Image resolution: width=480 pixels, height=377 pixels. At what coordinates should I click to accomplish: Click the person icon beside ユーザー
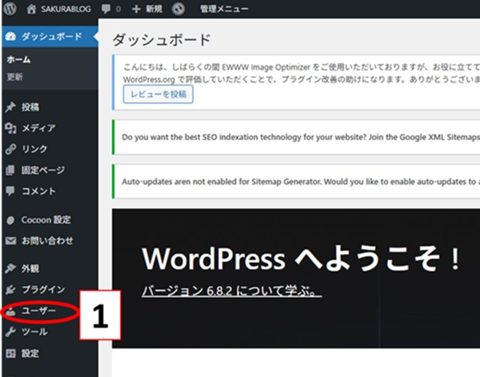(x=10, y=311)
